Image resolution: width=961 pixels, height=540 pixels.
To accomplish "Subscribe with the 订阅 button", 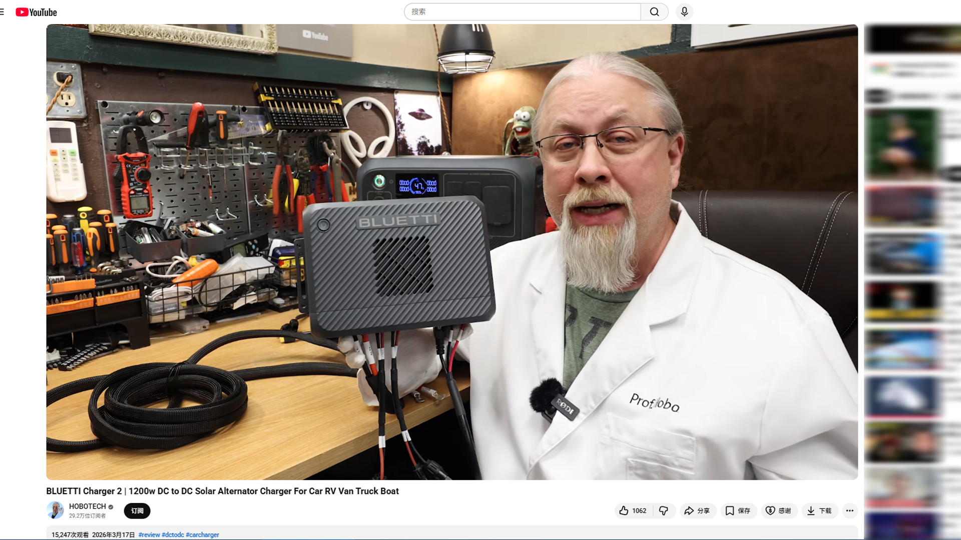I will click(137, 510).
